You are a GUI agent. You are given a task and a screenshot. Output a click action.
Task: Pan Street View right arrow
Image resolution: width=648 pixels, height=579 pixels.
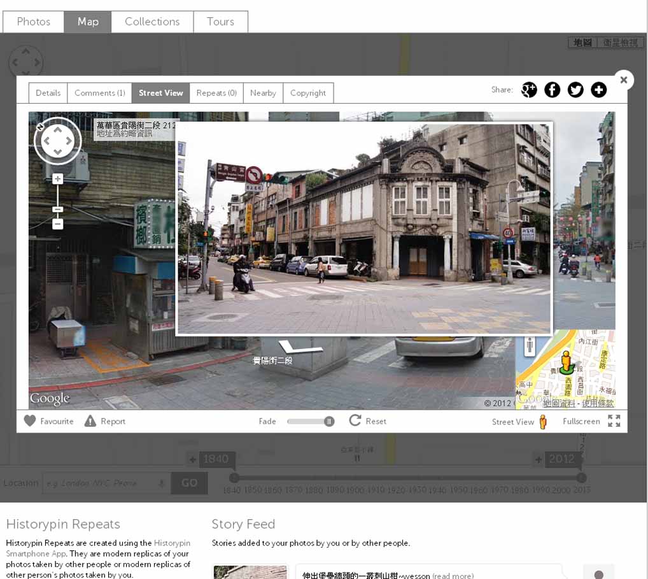click(69, 141)
